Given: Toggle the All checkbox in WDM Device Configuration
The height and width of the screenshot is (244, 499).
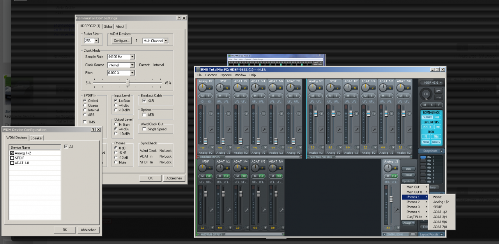Looking at the screenshot, I should click(66, 147).
